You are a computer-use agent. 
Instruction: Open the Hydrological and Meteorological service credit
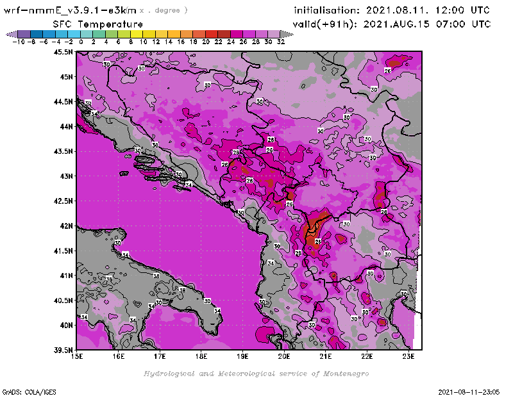256,374
